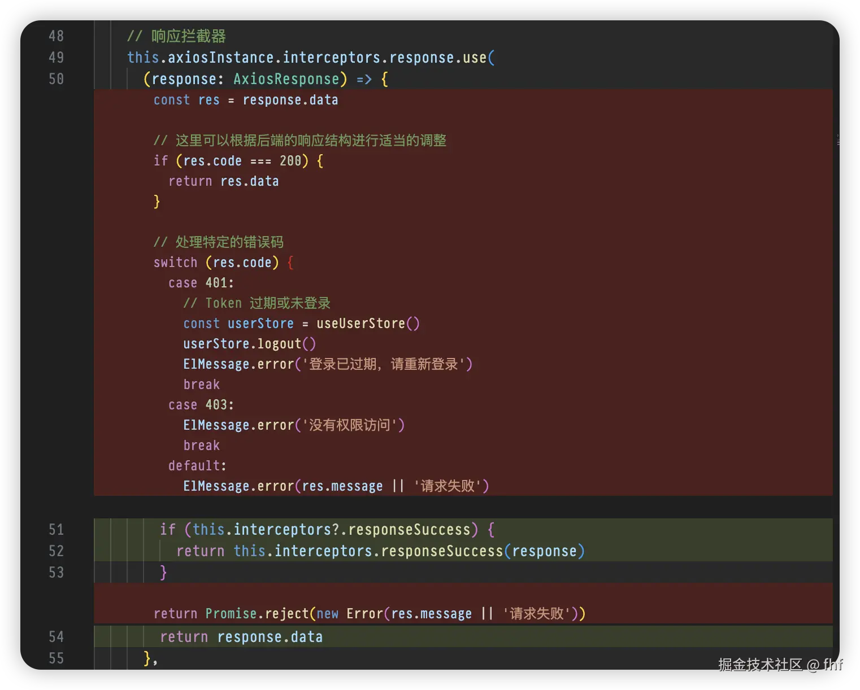Click 'return res.data' line
The height and width of the screenshot is (690, 860).
[224, 181]
